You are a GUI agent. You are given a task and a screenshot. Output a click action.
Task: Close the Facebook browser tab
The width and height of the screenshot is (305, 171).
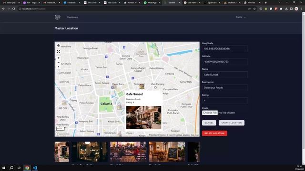80,3
